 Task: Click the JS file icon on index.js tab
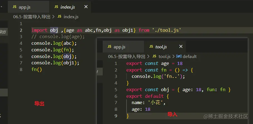pyautogui.click(x=56, y=7)
